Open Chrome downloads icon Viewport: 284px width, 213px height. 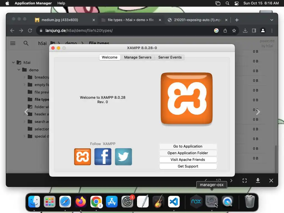245,31
